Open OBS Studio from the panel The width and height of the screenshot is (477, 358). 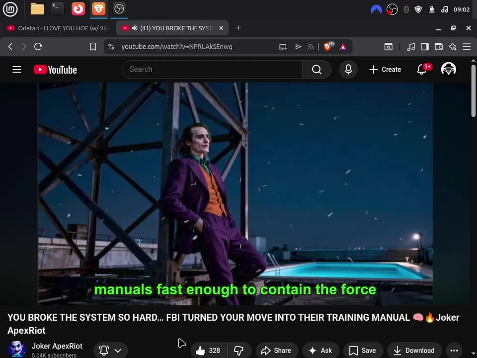pyautogui.click(x=119, y=9)
